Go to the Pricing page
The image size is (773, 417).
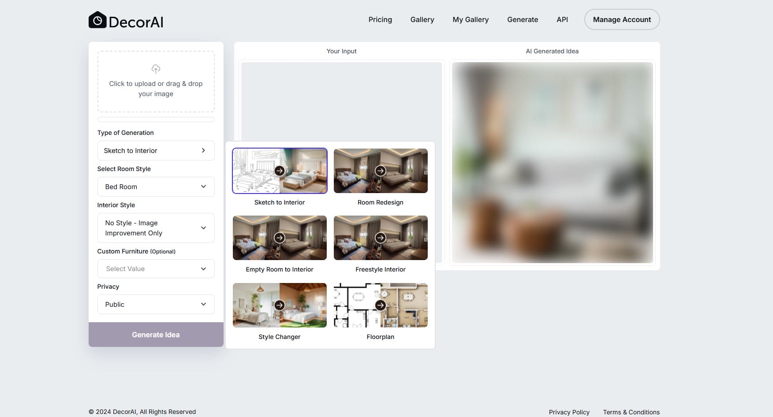coord(380,20)
